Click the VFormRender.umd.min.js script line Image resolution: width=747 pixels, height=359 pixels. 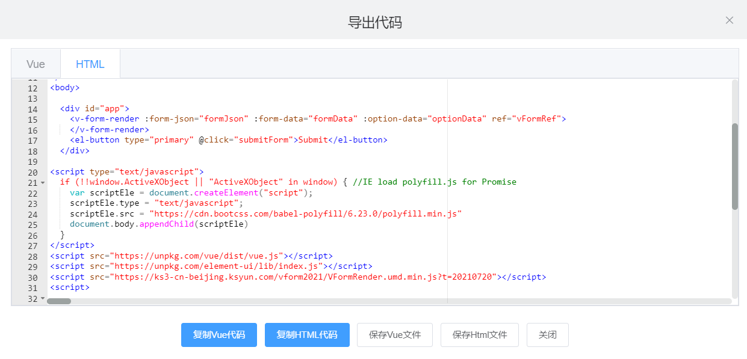[x=298, y=277]
